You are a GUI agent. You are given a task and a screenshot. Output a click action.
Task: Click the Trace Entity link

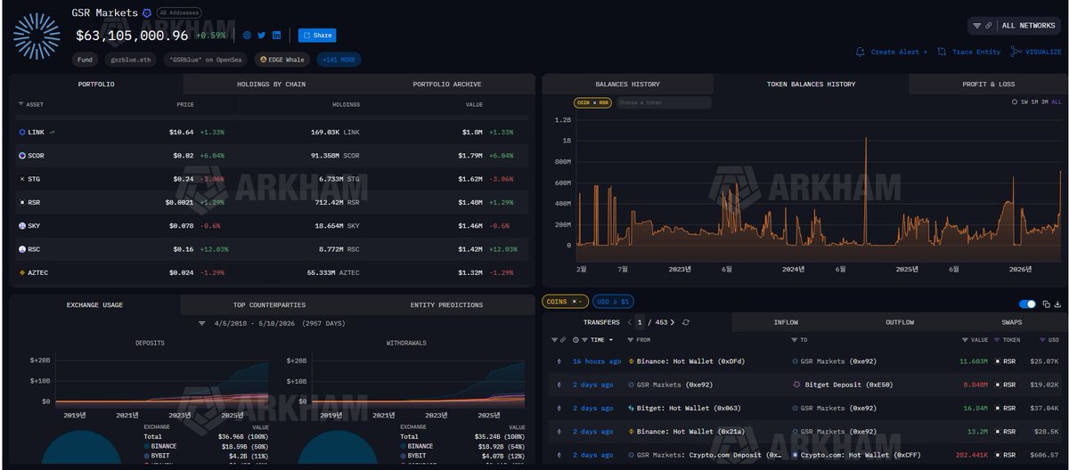coord(969,52)
